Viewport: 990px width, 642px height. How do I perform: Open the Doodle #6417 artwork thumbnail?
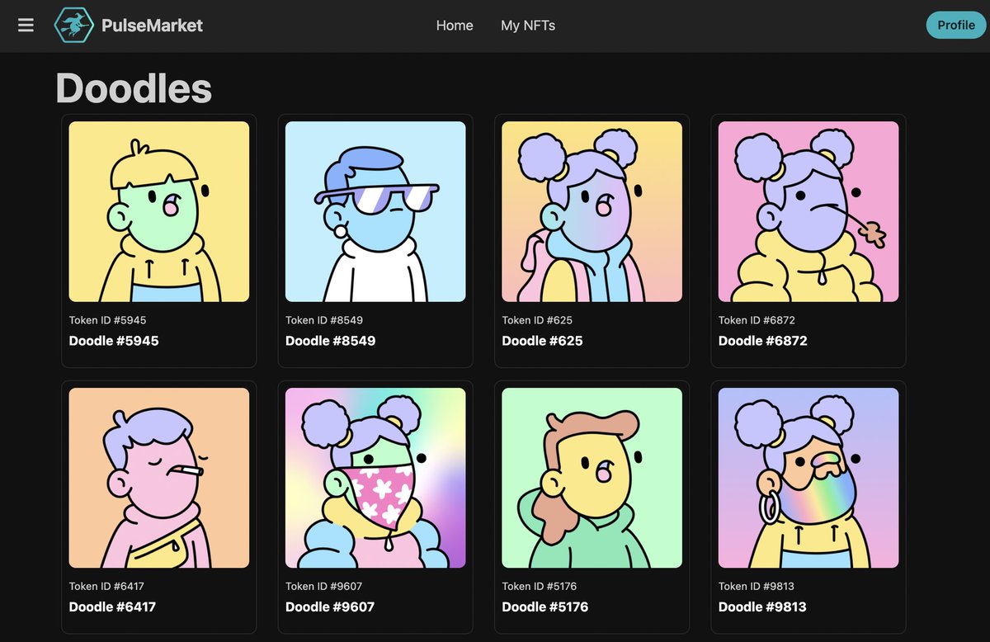(159, 478)
